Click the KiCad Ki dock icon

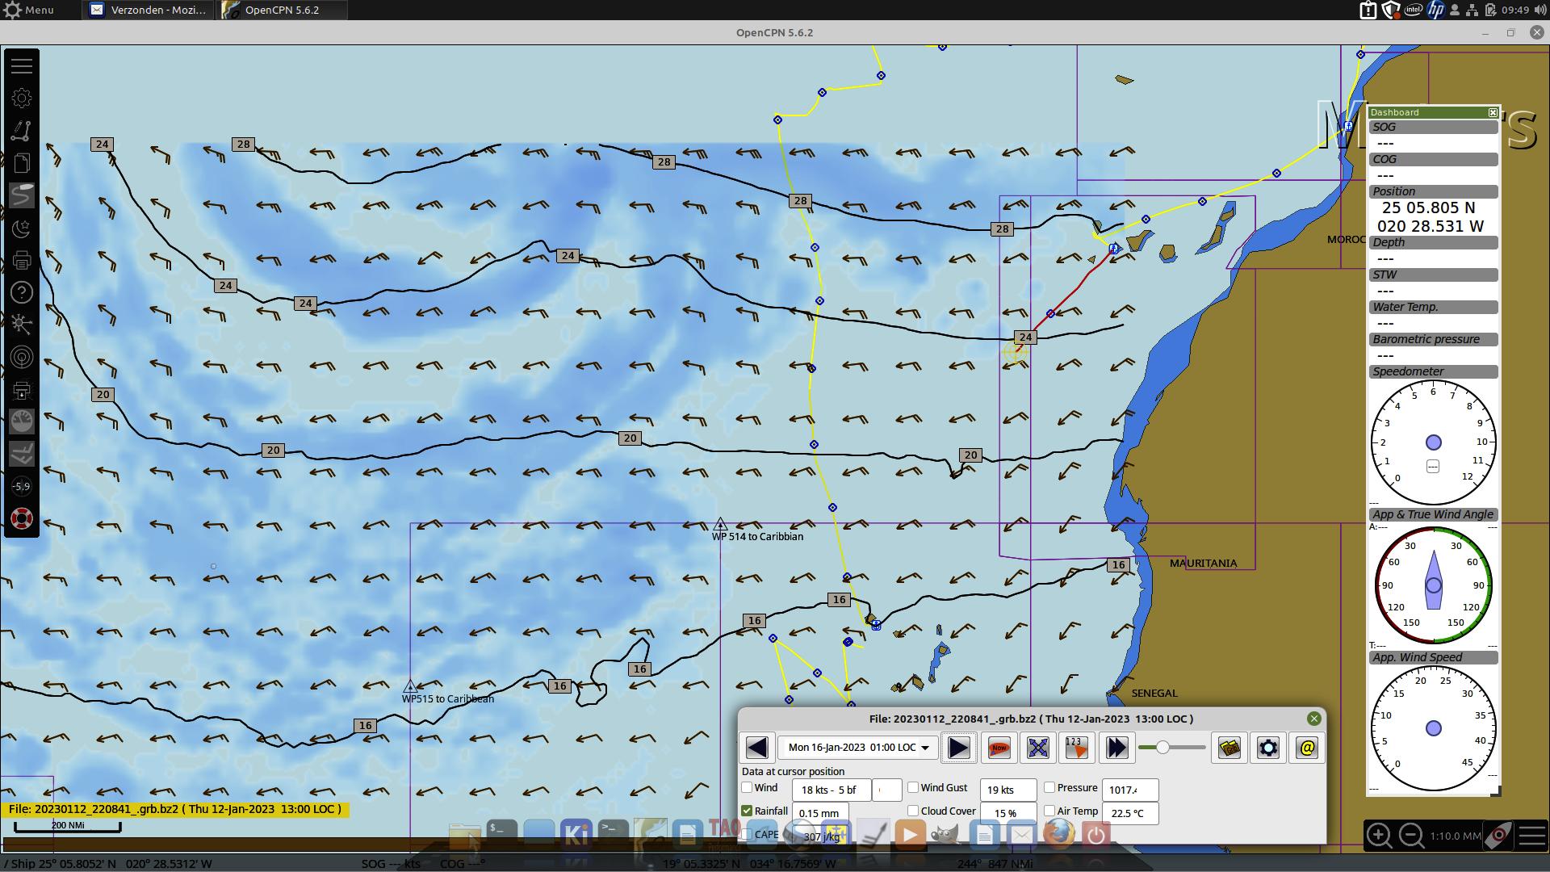(x=576, y=833)
